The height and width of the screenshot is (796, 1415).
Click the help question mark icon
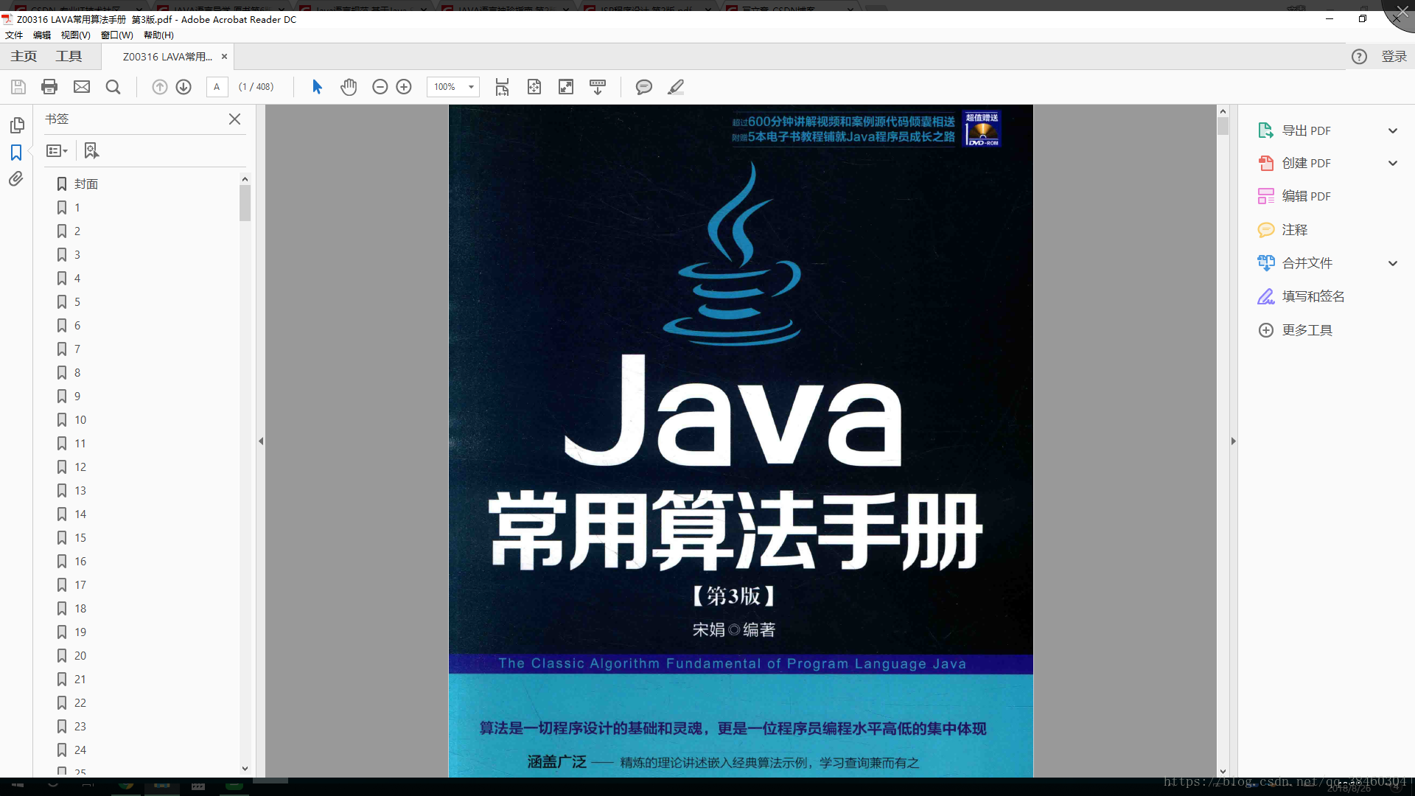pos(1359,57)
